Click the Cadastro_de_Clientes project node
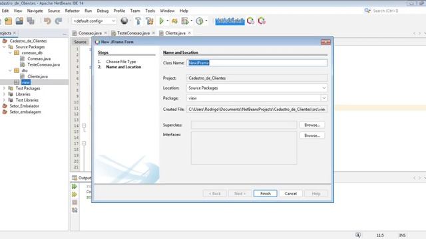Screen dimensions: 426x239 28,41
